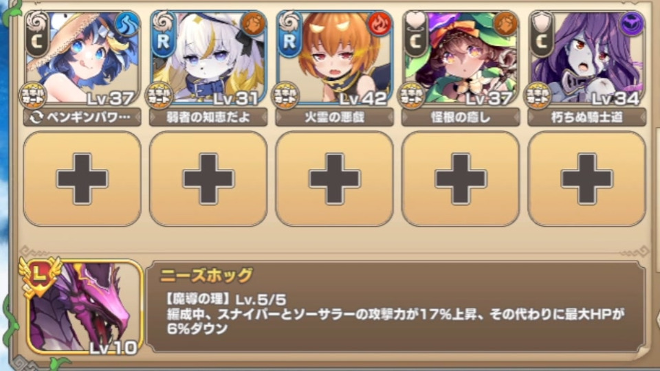Viewport: 660px width, 371px height.
Task: Select the Lv31 white-haired character card
Action: (208, 58)
